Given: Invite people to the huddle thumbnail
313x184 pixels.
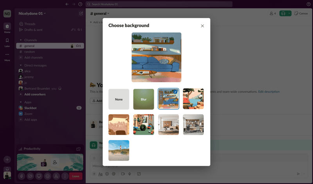Looking at the screenshot, I should [55, 162].
